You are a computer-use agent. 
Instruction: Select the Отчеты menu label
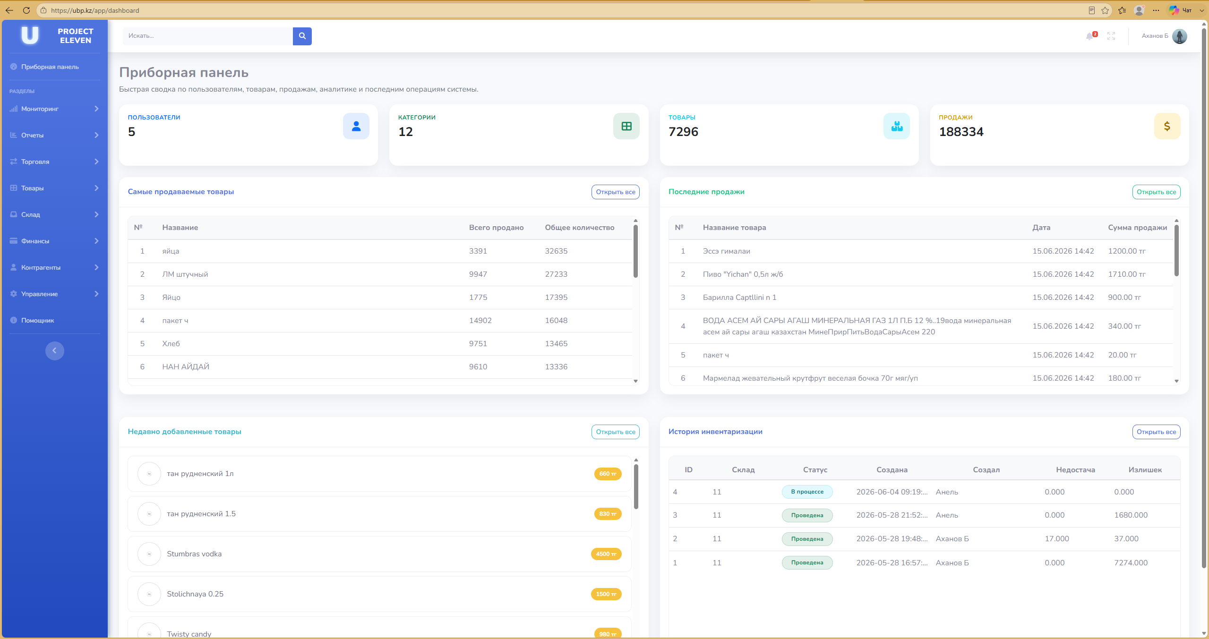click(32, 135)
